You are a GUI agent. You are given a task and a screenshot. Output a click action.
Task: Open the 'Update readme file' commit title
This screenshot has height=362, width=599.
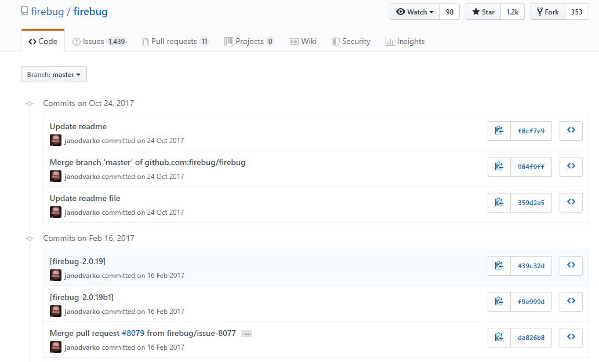(x=85, y=198)
